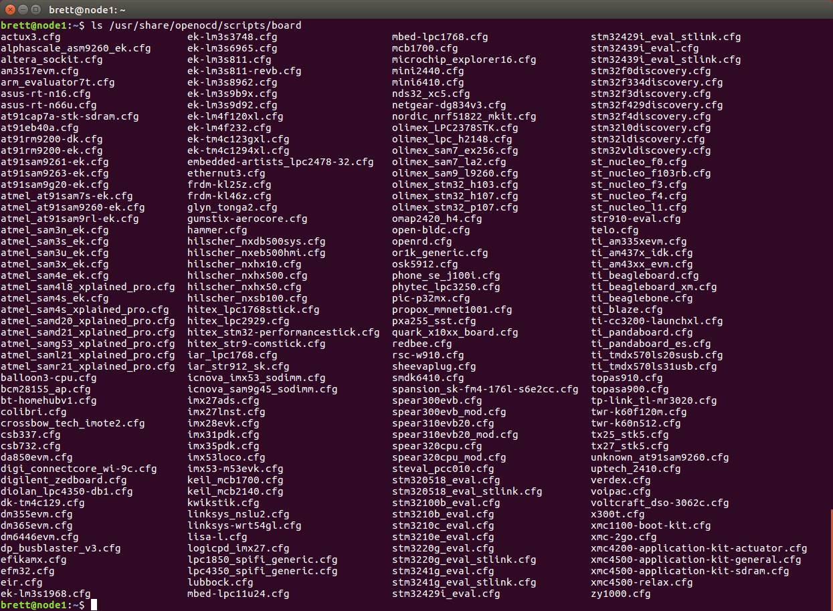Click lpc4350_spifi_generic.cfg entry
The width and height of the screenshot is (833, 611).
pyautogui.click(x=262, y=571)
